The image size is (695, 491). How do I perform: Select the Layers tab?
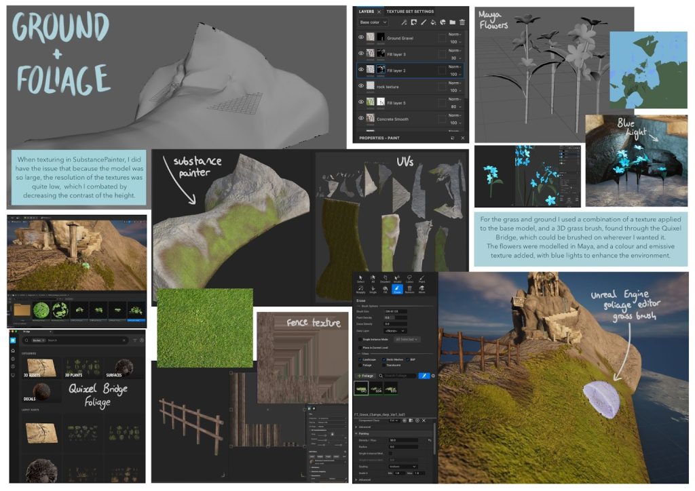(x=366, y=12)
